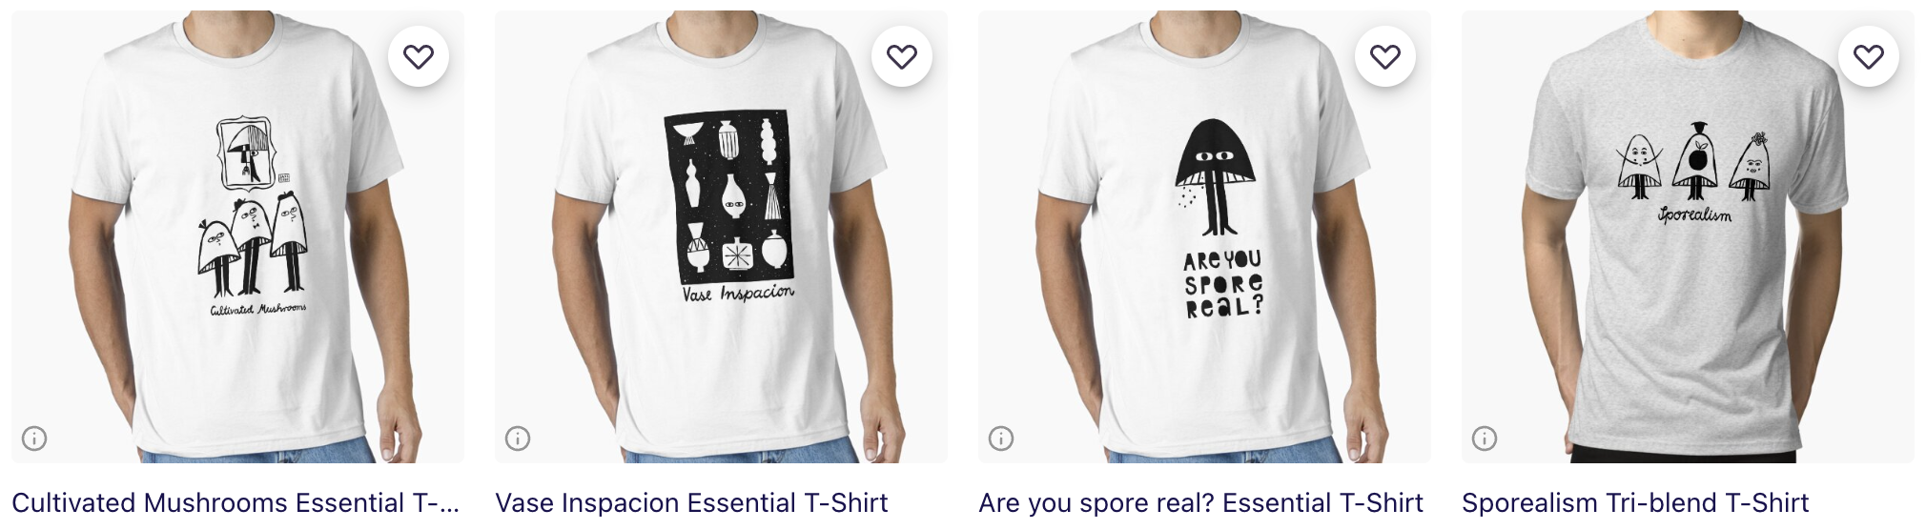Click the Are you spore real? Essential T-Shirt title
The width and height of the screenshot is (1926, 530).
point(1201,502)
